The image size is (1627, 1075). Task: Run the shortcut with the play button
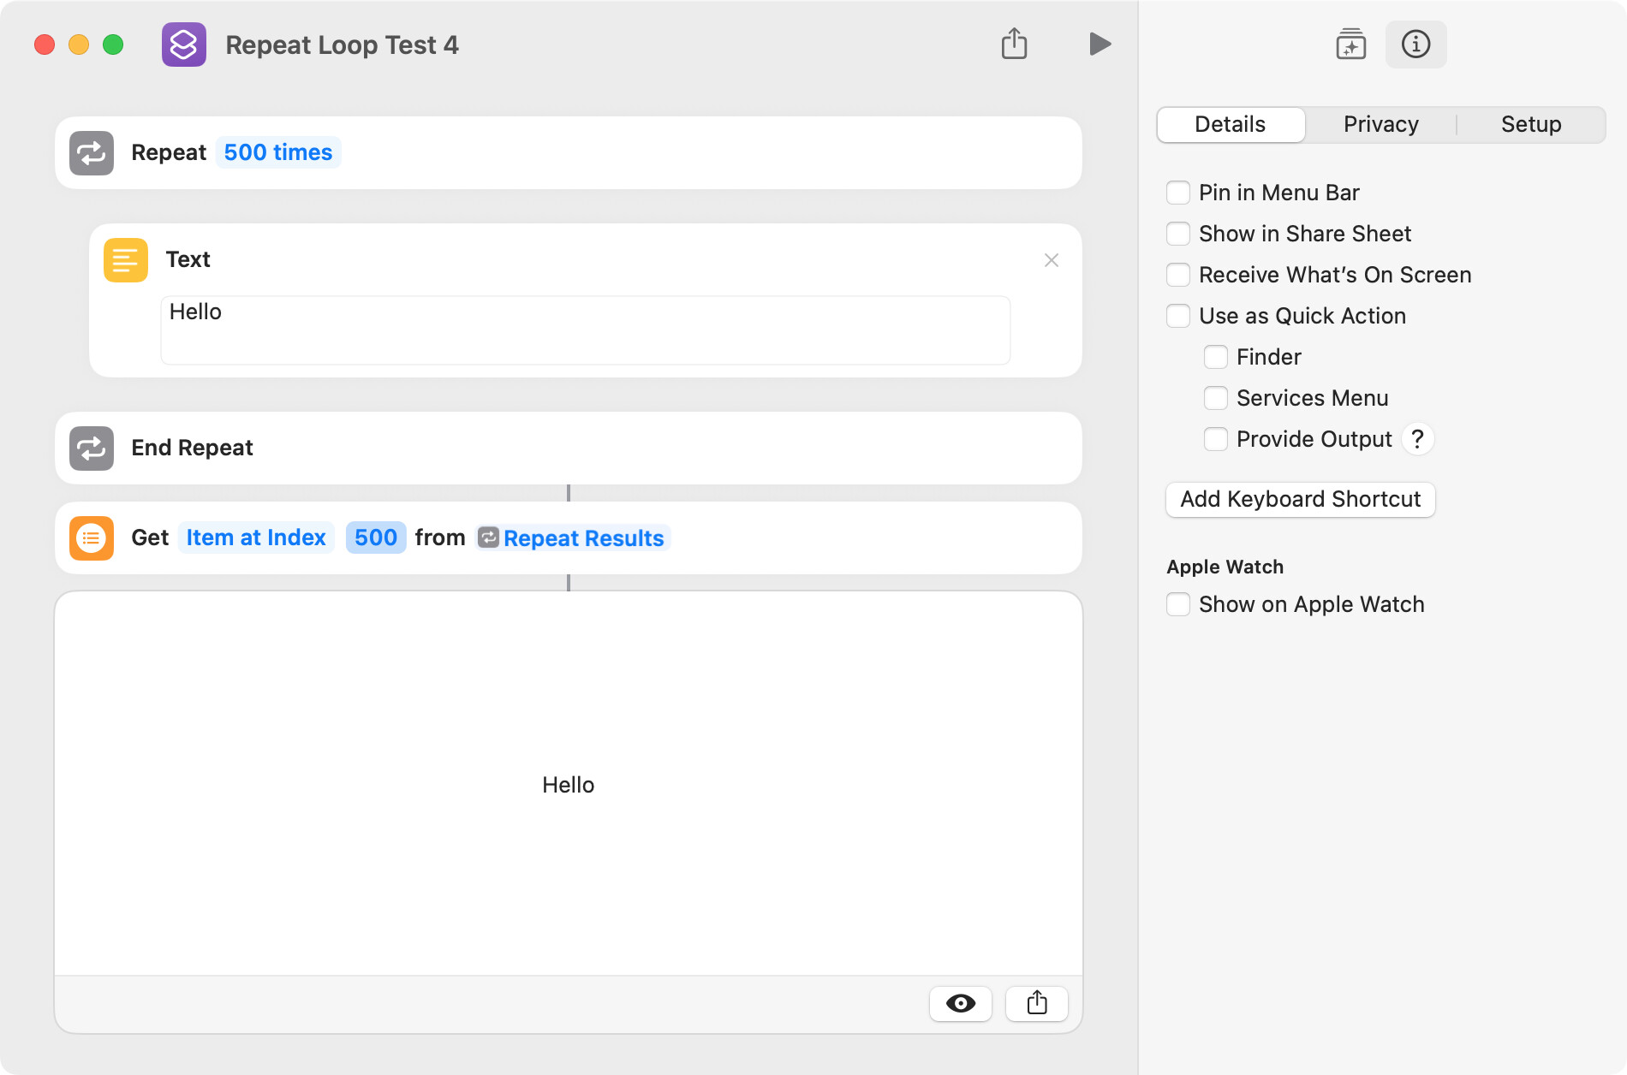pos(1100,44)
